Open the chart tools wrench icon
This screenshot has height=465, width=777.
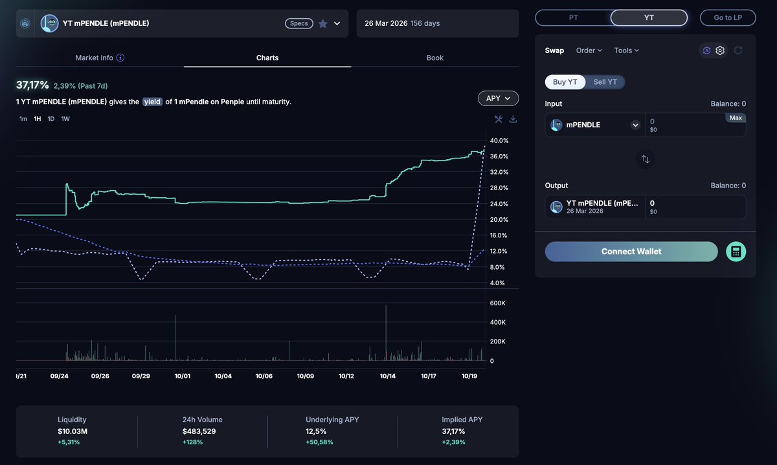coord(499,119)
